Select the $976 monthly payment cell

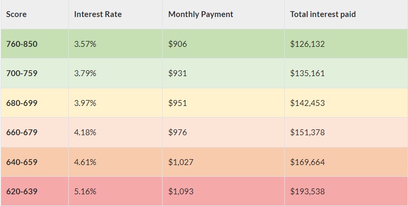coord(223,133)
